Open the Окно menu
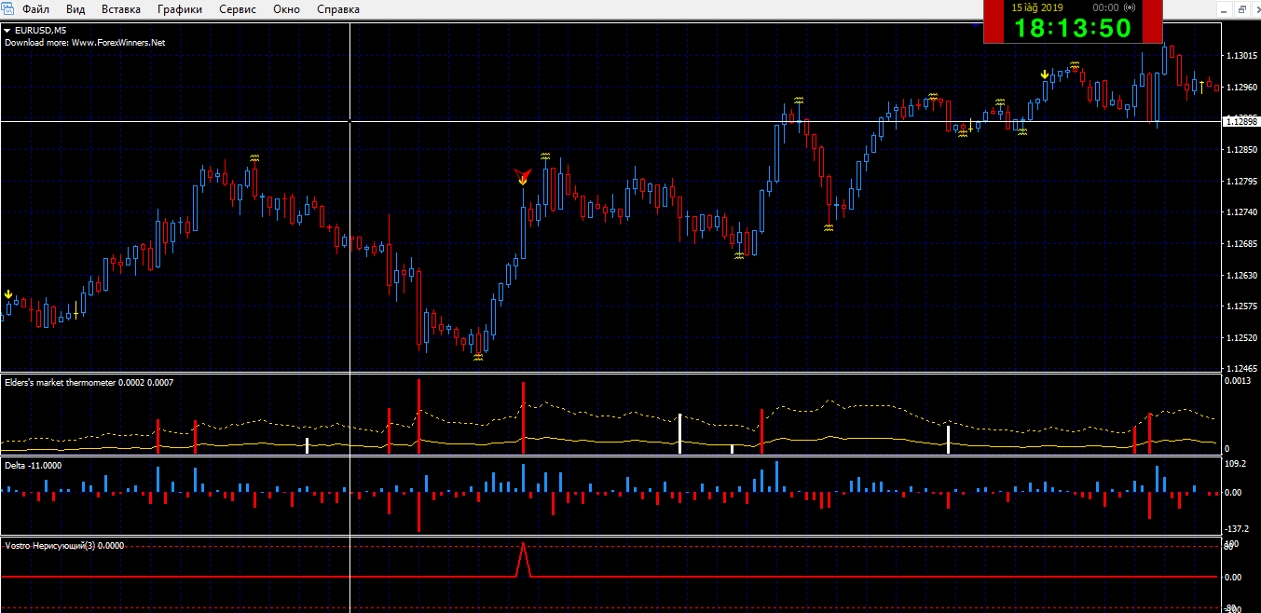Screen dimensions: 1261x613 pyautogui.click(x=287, y=9)
